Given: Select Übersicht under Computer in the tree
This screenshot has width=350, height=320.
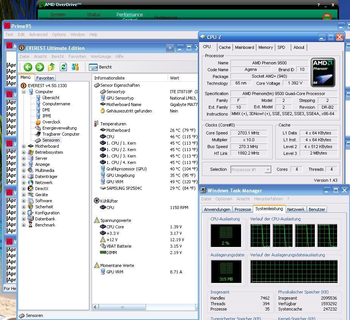Looking at the screenshot, I should (x=51, y=98).
